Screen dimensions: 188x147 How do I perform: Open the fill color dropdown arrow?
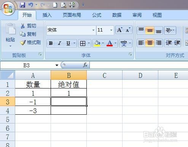pos(103,43)
